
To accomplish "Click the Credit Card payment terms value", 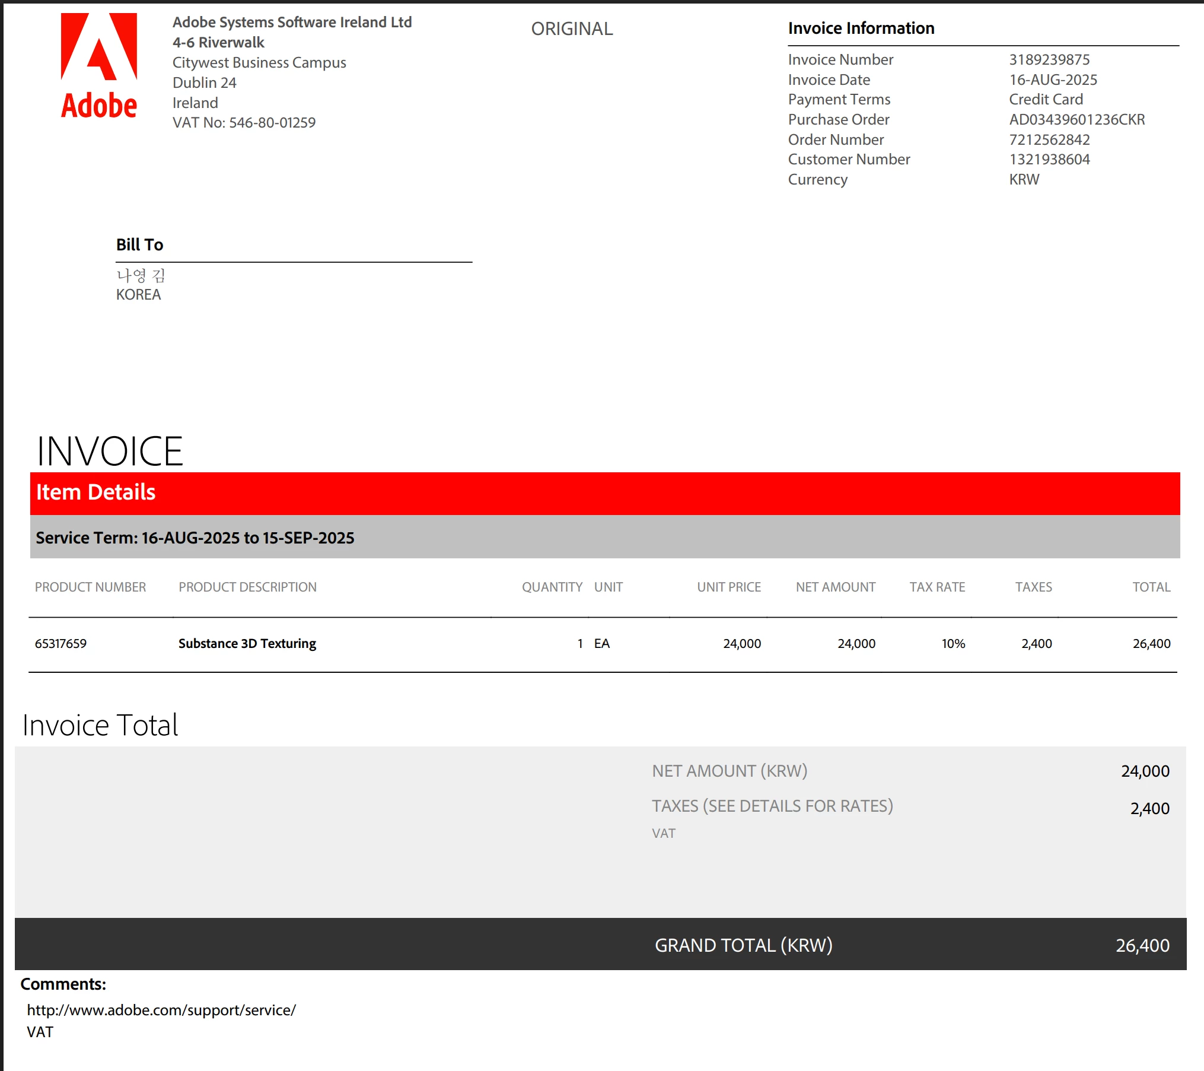I will [1046, 99].
